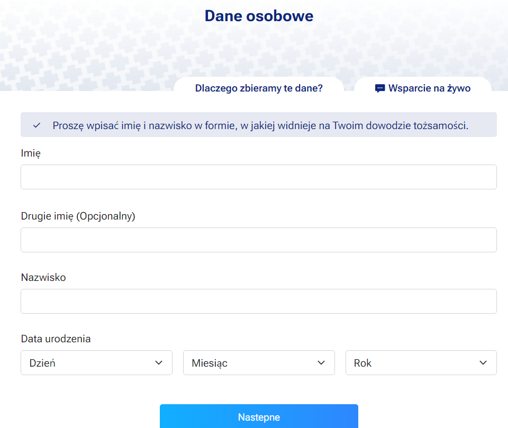This screenshot has height=428, width=508.
Task: Click the checkmark icon in the info banner
Action: pyautogui.click(x=37, y=125)
